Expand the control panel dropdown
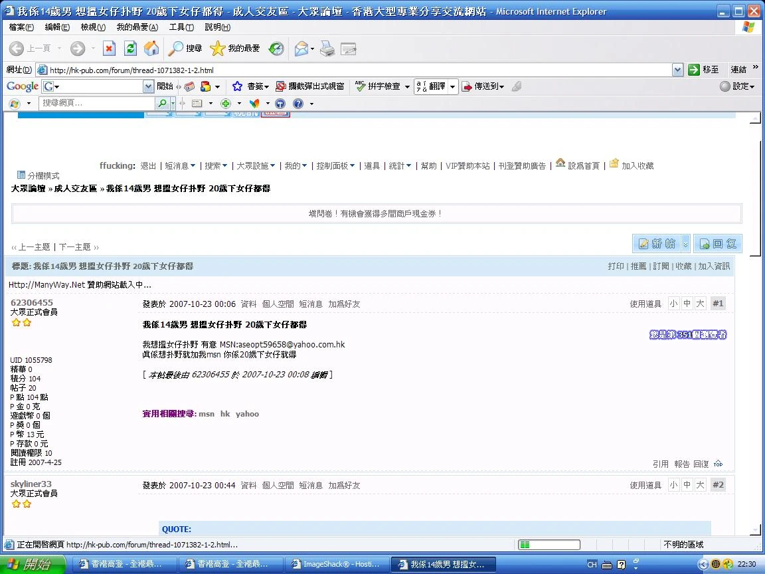 [x=352, y=166]
